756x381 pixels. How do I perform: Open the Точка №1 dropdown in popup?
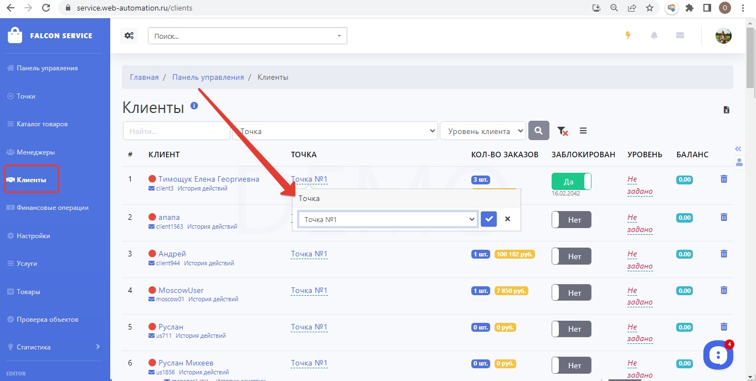pos(387,219)
